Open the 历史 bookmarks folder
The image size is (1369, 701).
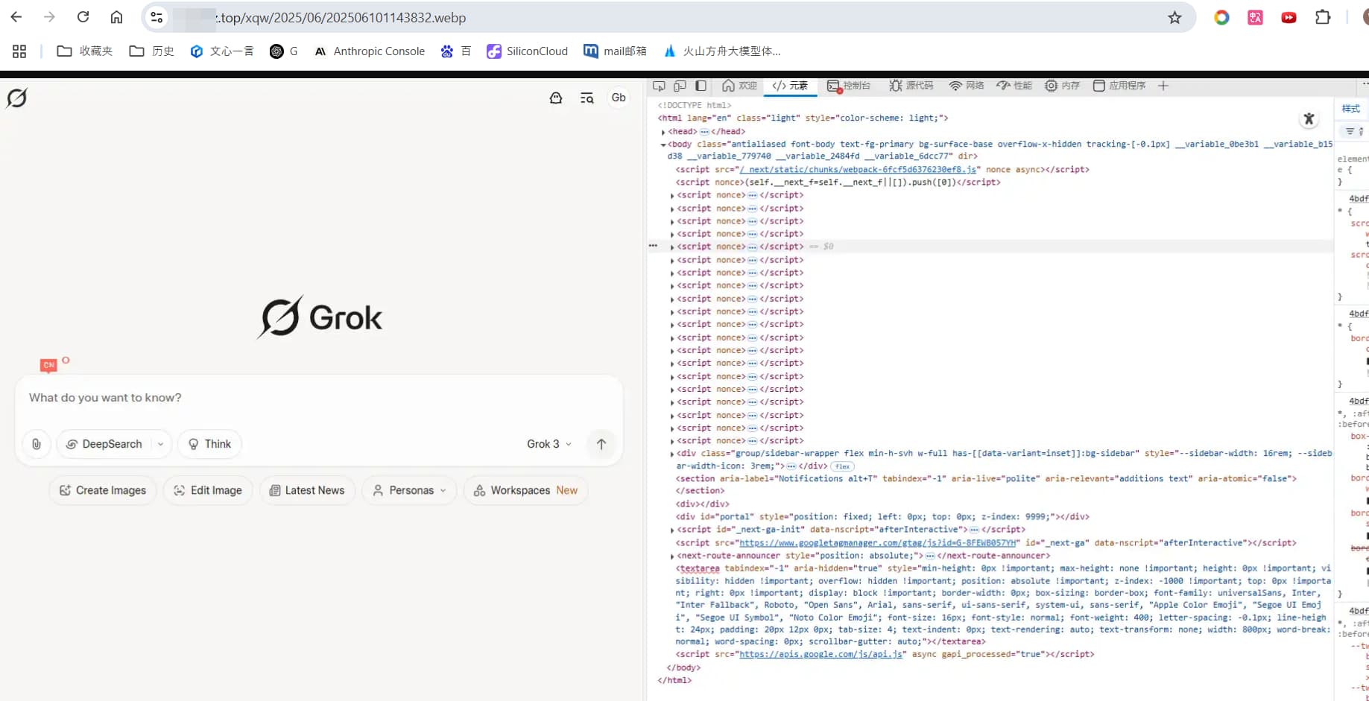pos(152,51)
